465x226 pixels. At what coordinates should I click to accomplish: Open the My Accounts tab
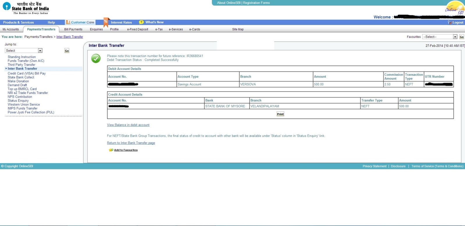(11, 29)
